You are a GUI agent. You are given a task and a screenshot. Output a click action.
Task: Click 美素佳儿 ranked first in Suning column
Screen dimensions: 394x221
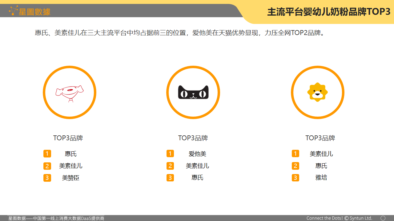pos(321,154)
